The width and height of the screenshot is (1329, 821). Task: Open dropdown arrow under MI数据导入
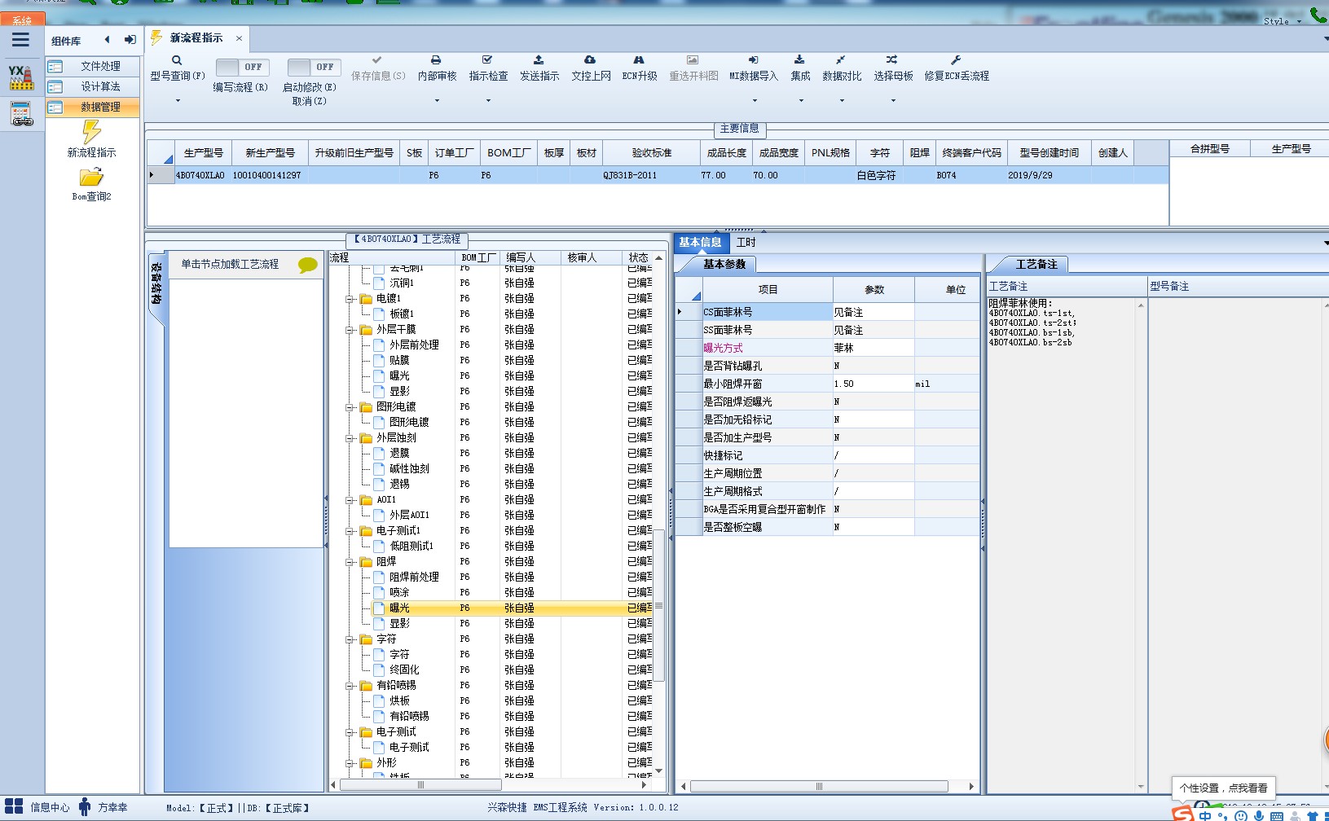pyautogui.click(x=755, y=101)
